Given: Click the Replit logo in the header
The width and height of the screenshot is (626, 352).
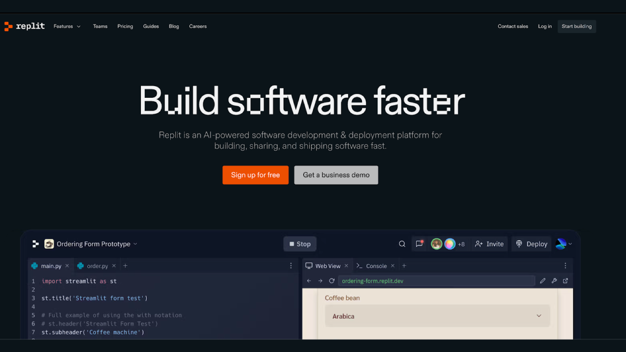Looking at the screenshot, I should point(24,26).
